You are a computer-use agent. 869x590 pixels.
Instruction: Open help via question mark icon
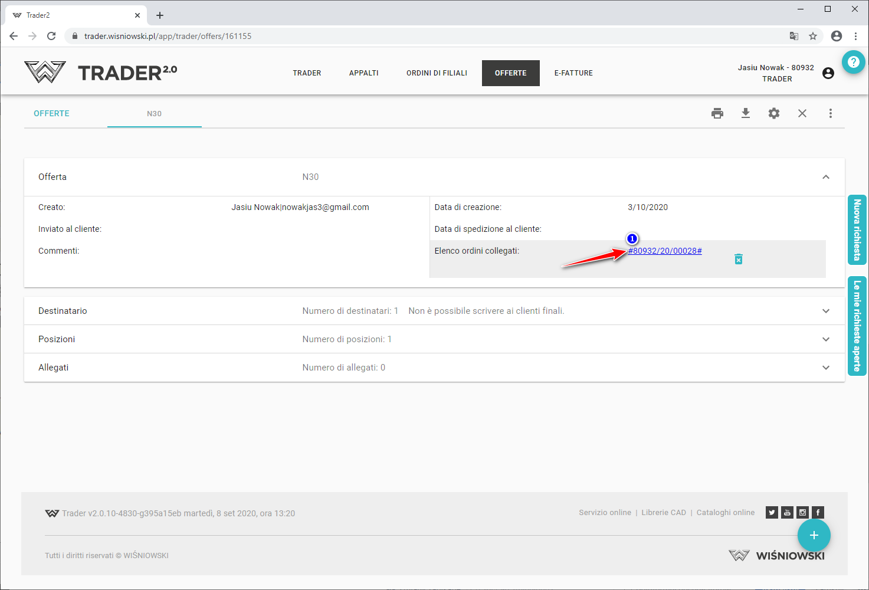[853, 62]
